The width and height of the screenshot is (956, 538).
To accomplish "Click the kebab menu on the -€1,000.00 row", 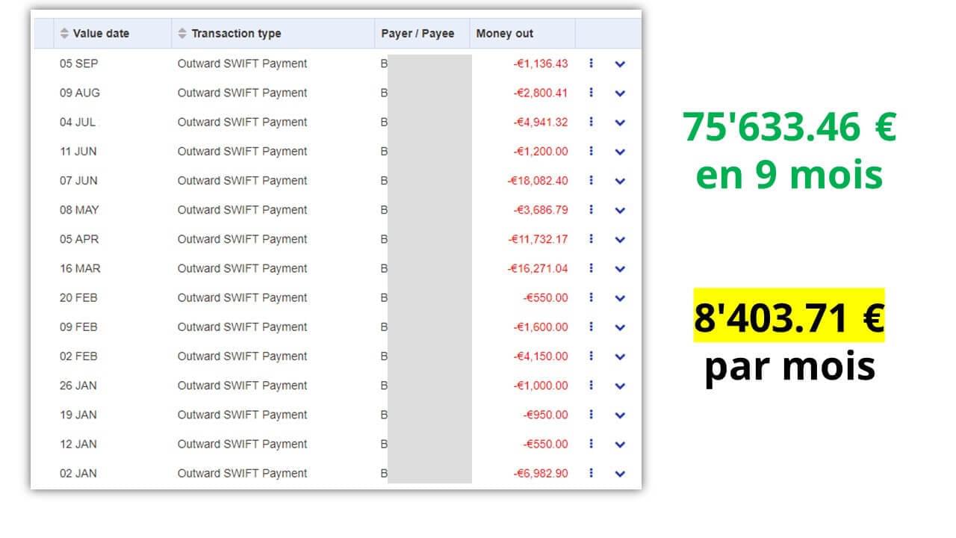I will coord(591,386).
